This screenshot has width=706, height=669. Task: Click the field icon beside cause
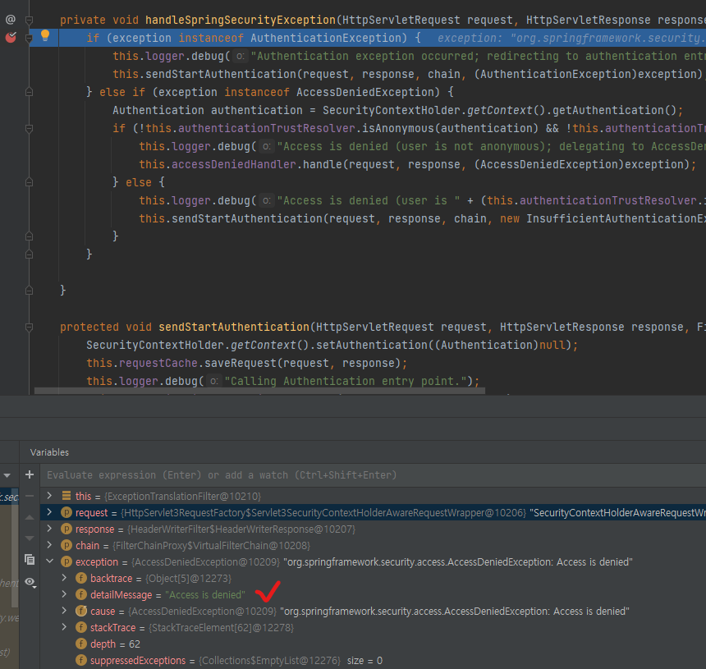(x=81, y=611)
